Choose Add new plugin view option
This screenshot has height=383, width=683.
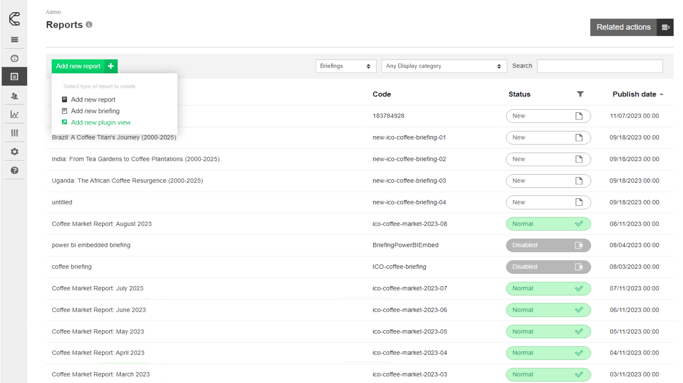coord(100,122)
